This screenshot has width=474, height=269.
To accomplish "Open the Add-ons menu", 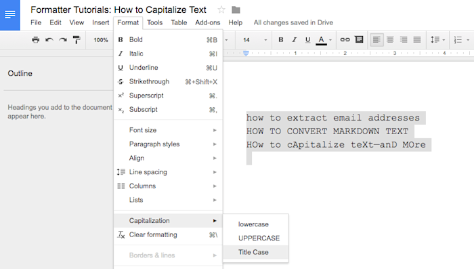I will coord(208,22).
